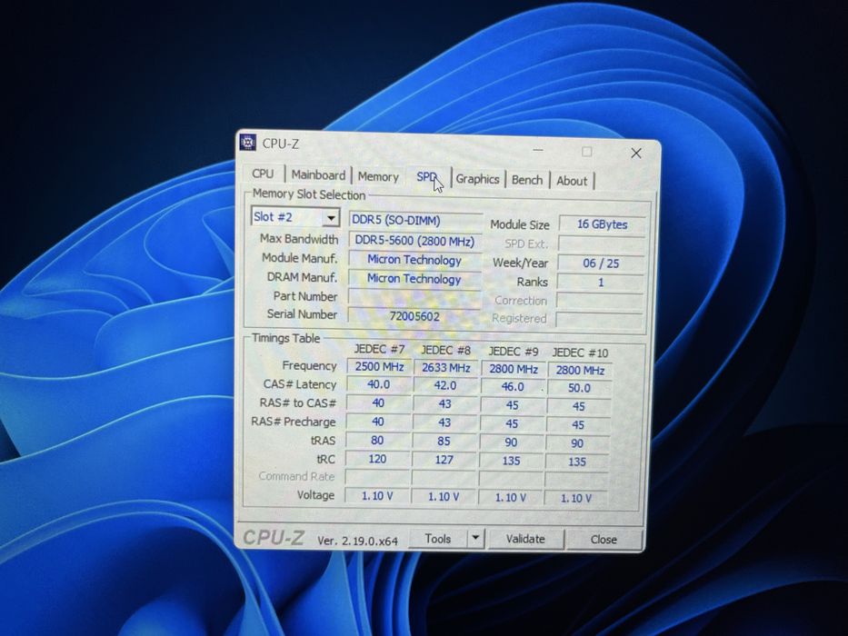The width and height of the screenshot is (848, 636).
Task: Click the DRAM Manuf. Micron Technology value
Action: pyautogui.click(x=414, y=279)
